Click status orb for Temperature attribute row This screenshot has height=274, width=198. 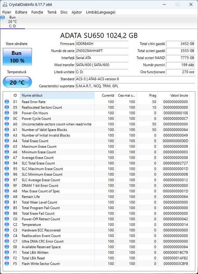point(7,225)
